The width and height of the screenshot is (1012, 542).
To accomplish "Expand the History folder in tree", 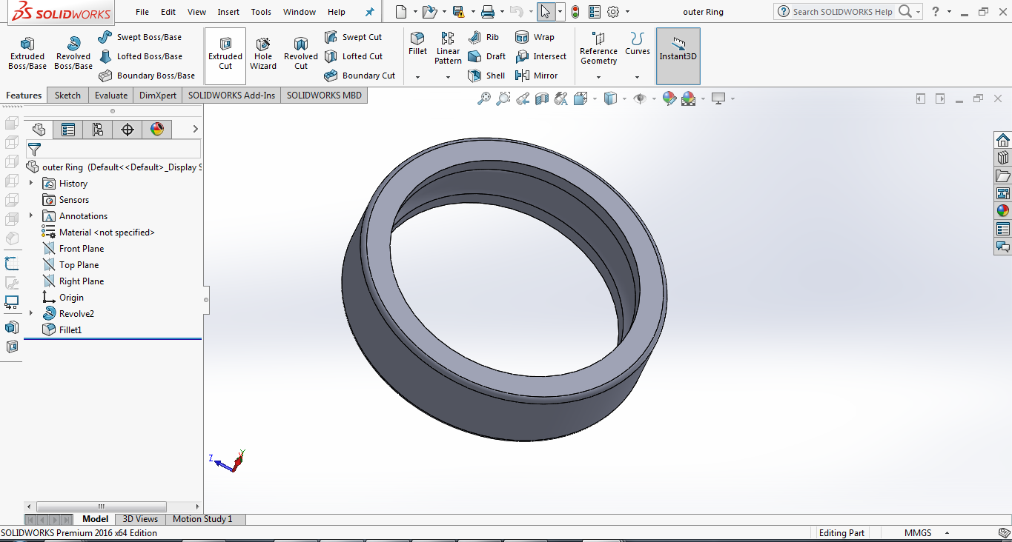I will tap(31, 184).
